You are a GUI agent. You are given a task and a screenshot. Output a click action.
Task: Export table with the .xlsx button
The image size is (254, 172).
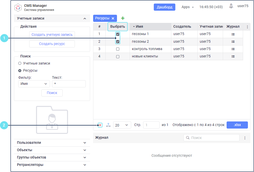pyautogui.click(x=237, y=125)
